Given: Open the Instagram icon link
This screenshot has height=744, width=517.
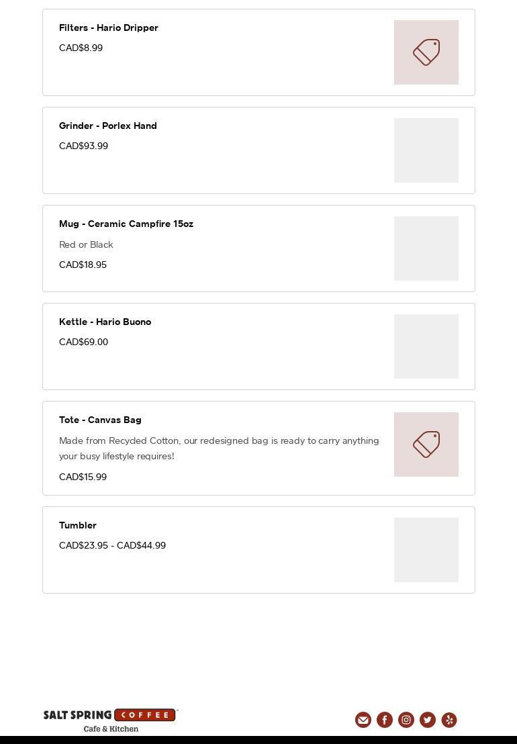Looking at the screenshot, I should point(406,720).
